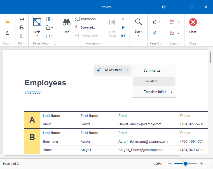Viewport: 213px width, 169px height.
Task: Click the date 6/26/2026
Action: 32,92
